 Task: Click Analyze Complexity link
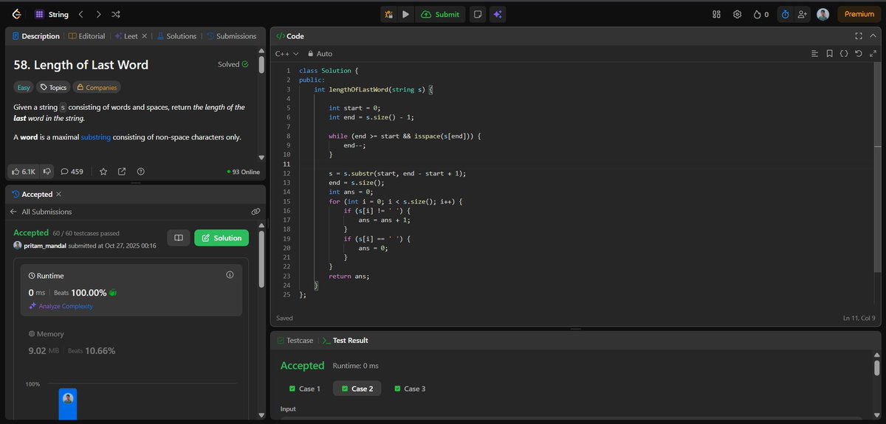[x=61, y=306]
